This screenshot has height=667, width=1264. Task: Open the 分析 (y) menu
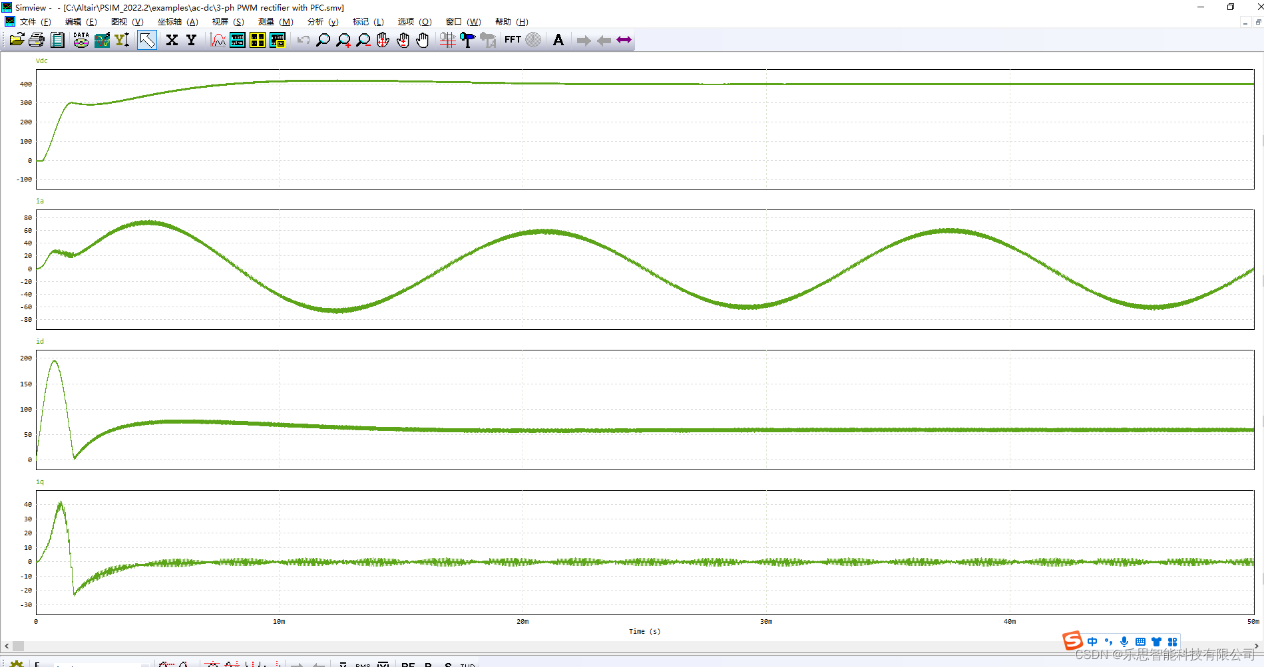coord(323,22)
